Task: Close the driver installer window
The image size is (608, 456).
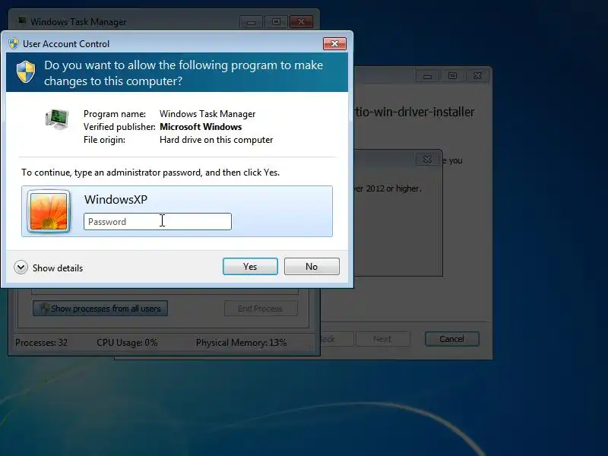Action: click(x=478, y=75)
